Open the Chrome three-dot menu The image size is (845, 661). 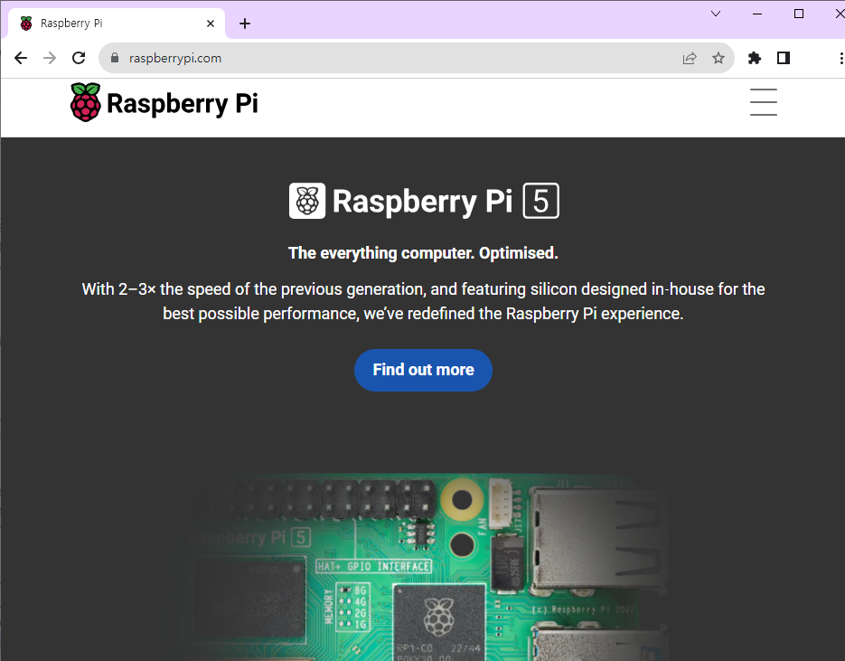click(x=840, y=58)
